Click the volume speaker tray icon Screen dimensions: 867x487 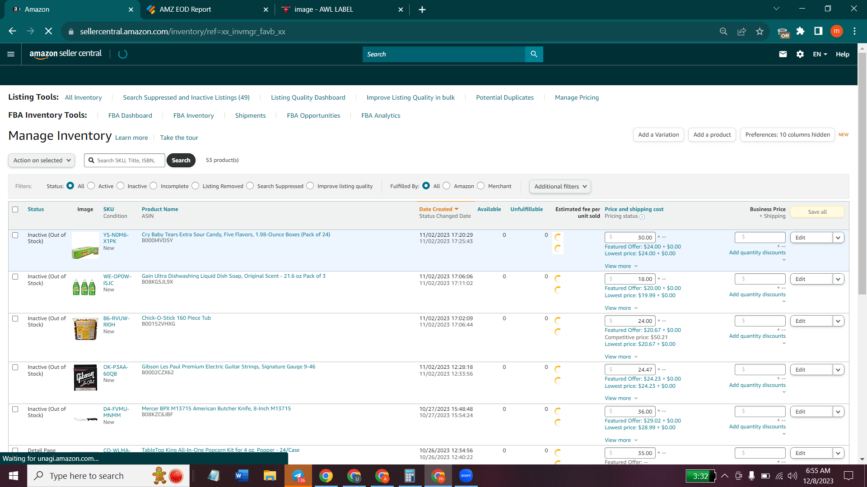coord(792,476)
